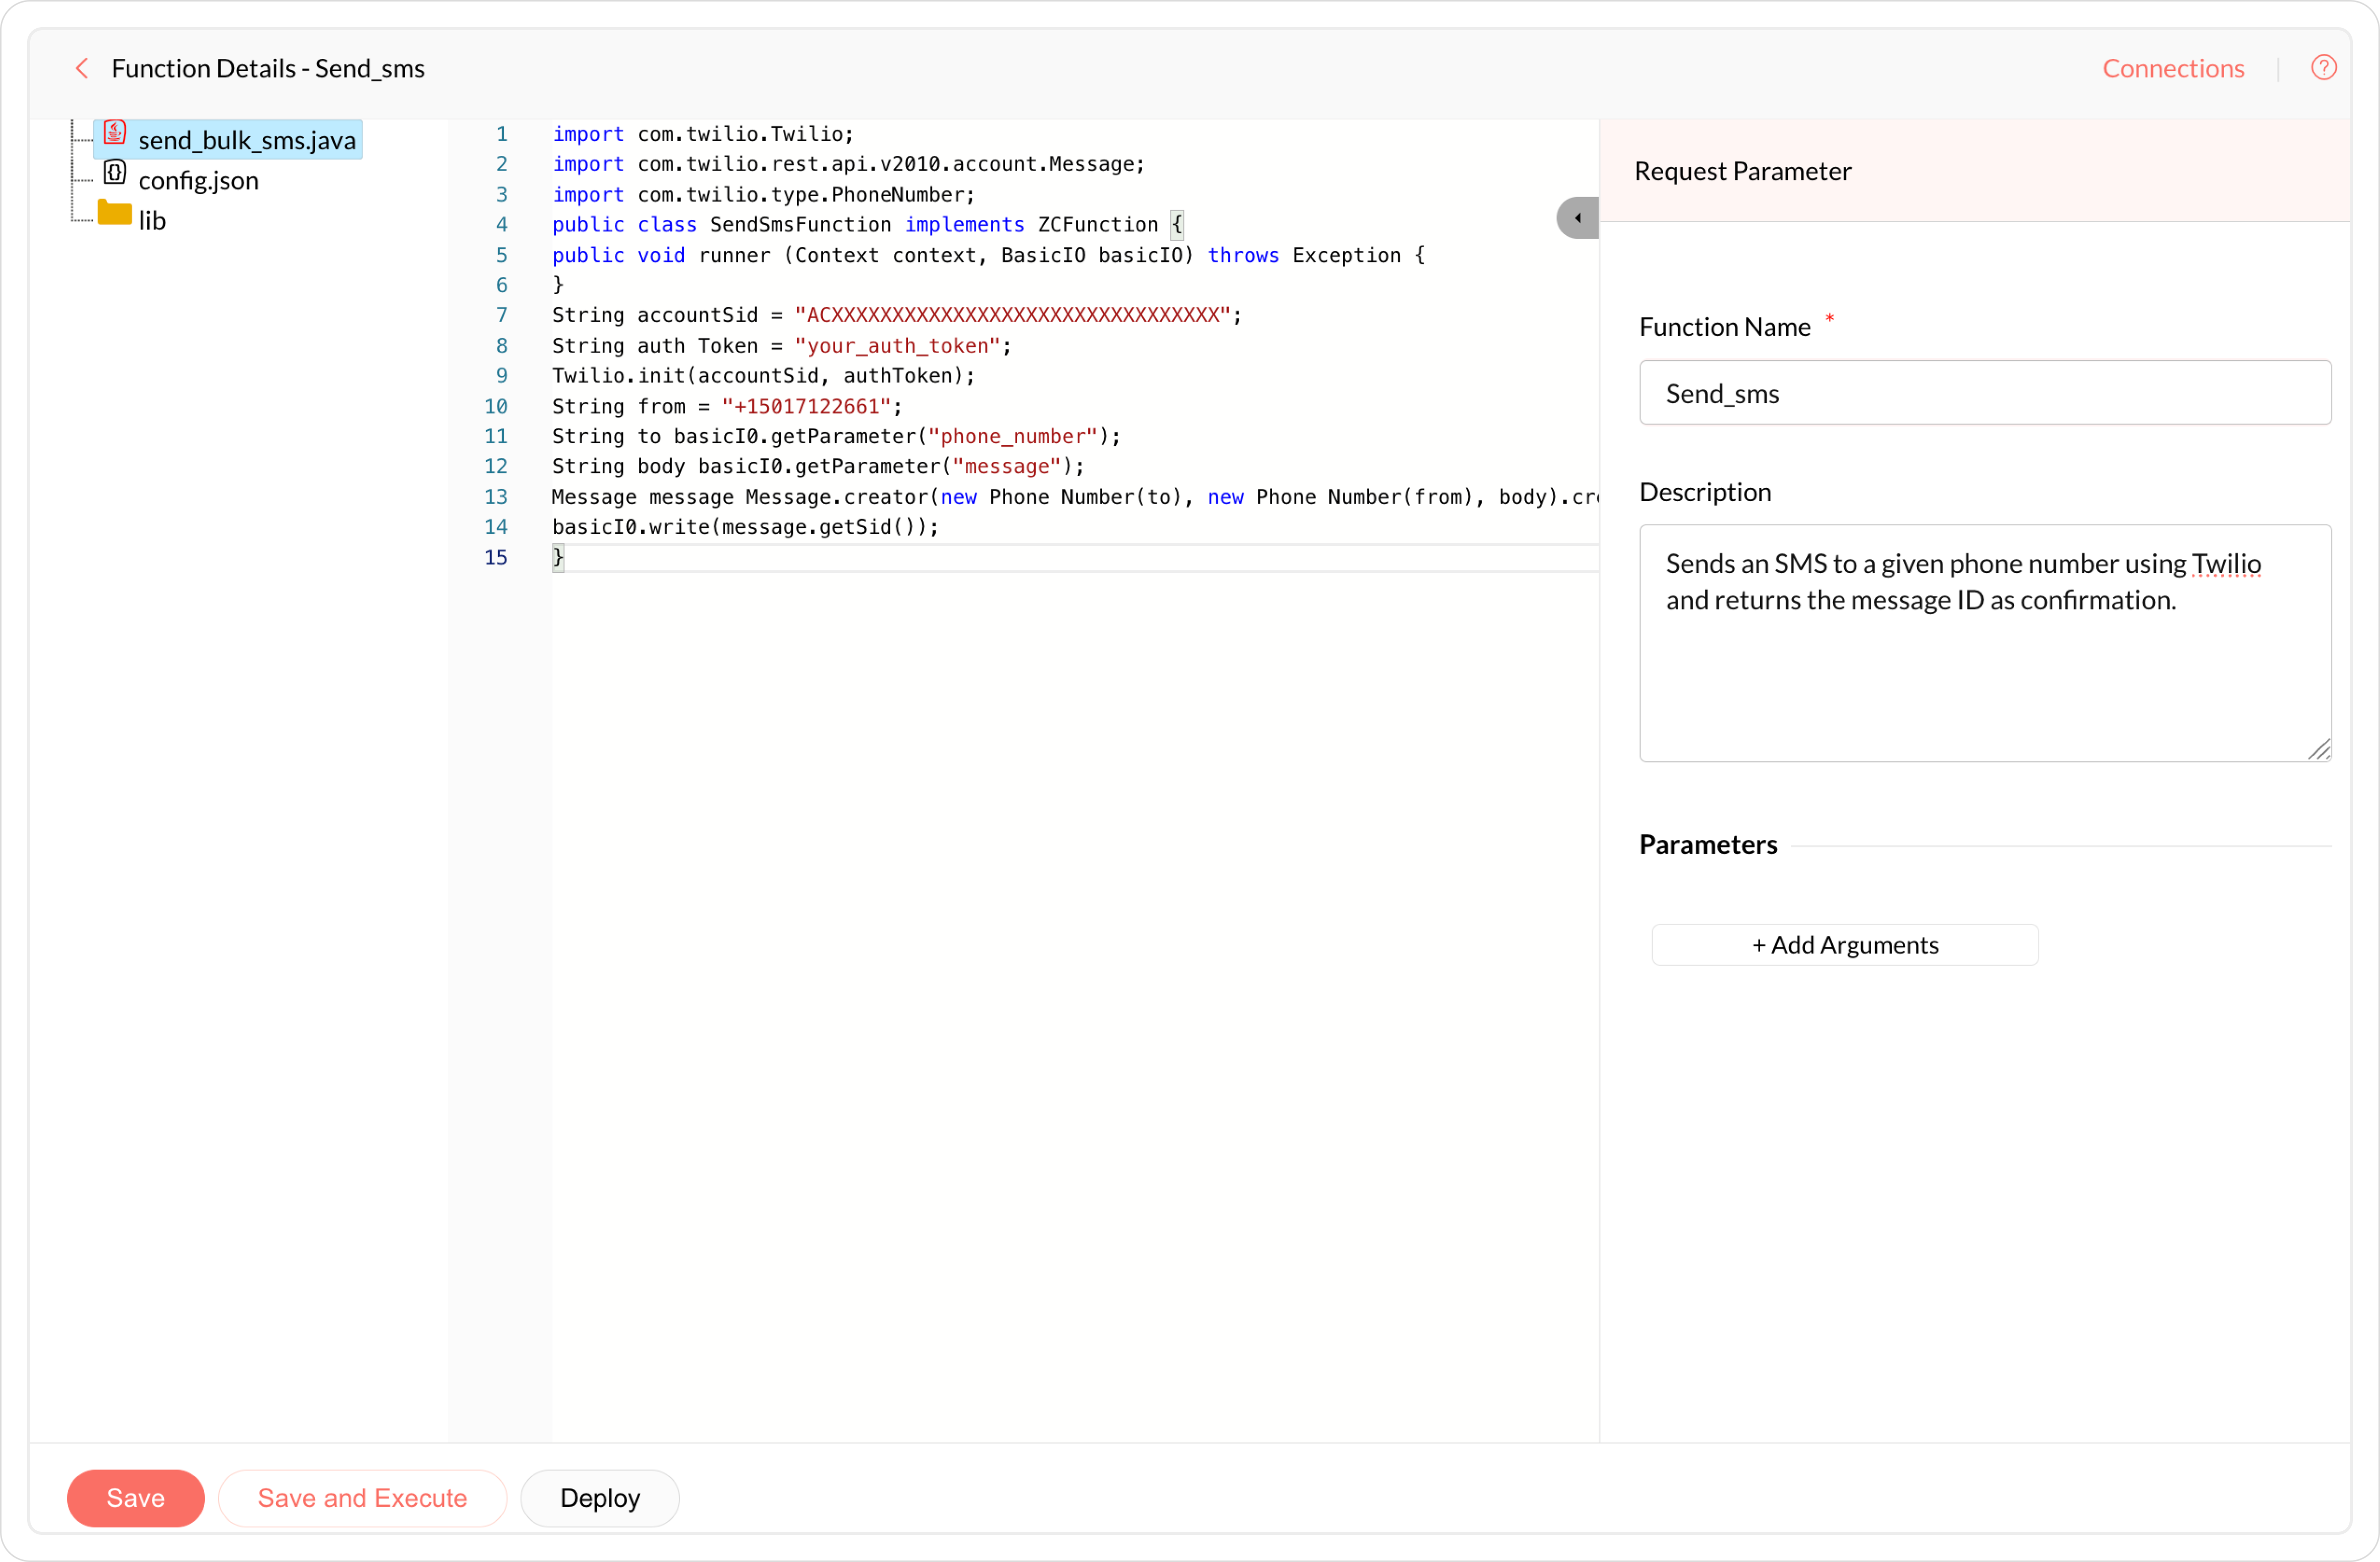Viewport: 2380px width, 1562px height.
Task: Click + Add Arguments button
Action: click(1844, 944)
